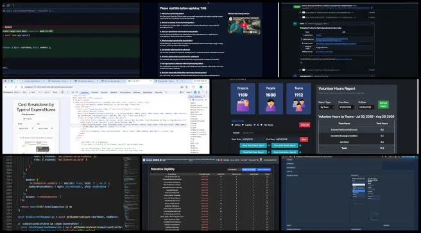Screen dimensions: 421x233
Task: Open the From date calendar picker icon
Action: pyautogui.click(x=33, y=129)
